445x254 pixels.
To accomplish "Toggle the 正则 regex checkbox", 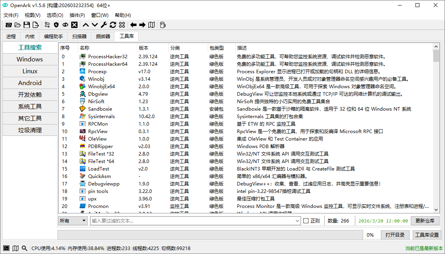I will [x=305, y=221].
